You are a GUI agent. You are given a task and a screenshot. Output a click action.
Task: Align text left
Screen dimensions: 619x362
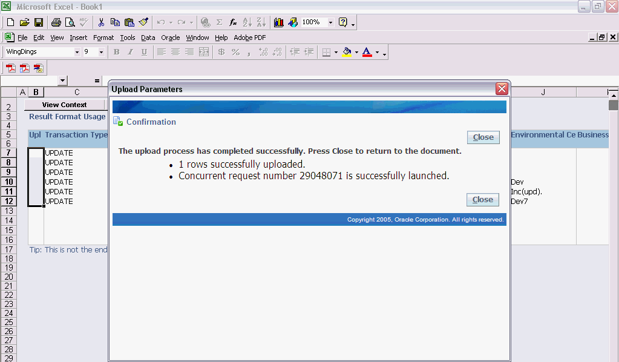(x=161, y=52)
